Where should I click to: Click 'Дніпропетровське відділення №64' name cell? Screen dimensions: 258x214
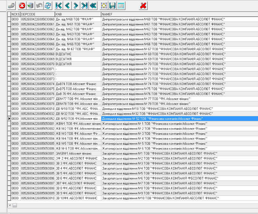179,39
